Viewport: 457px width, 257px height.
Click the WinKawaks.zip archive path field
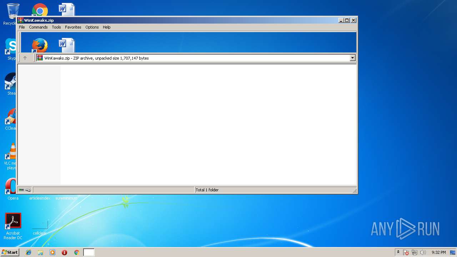point(193,58)
